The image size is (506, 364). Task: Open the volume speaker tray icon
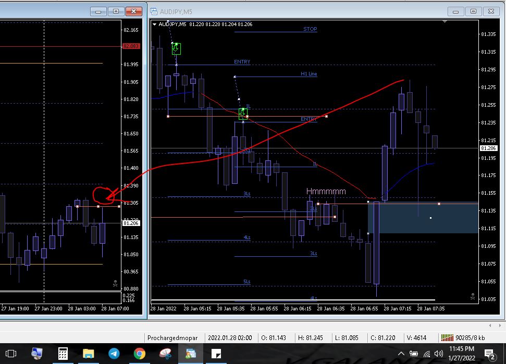439,354
